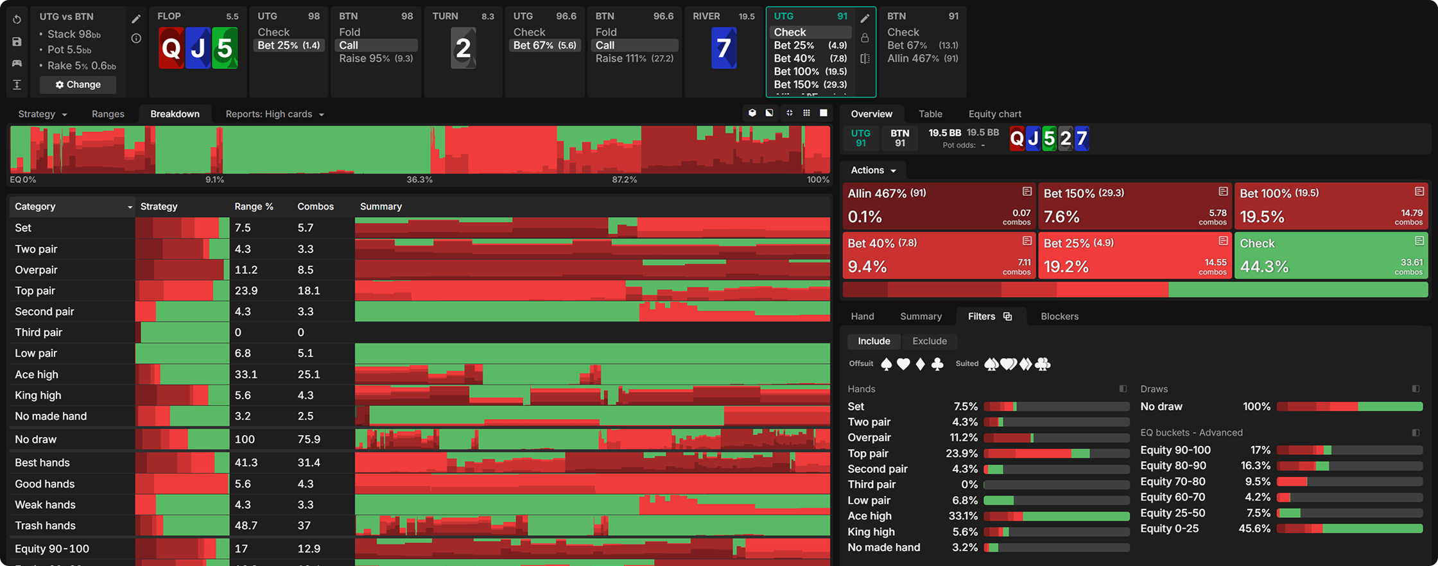Switch filter mode to Exclude
This screenshot has width=1438, height=566.
pyautogui.click(x=929, y=341)
